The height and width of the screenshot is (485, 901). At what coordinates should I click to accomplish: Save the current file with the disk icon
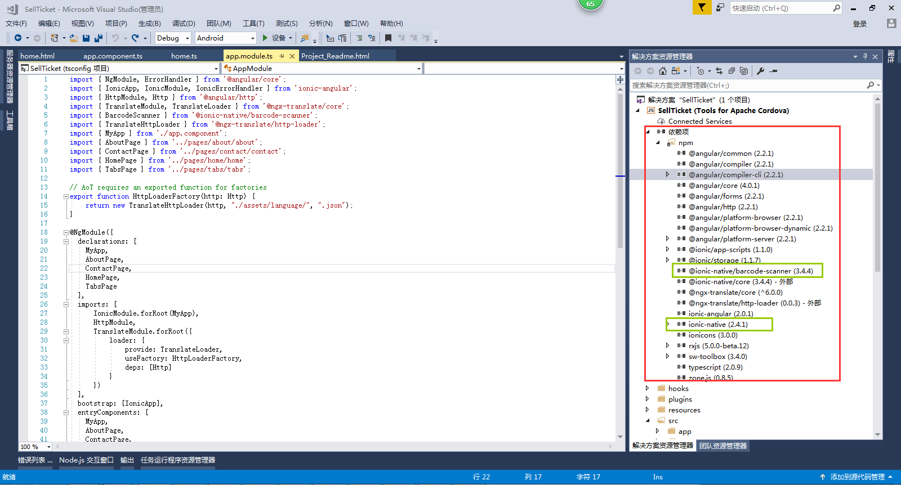(86, 38)
